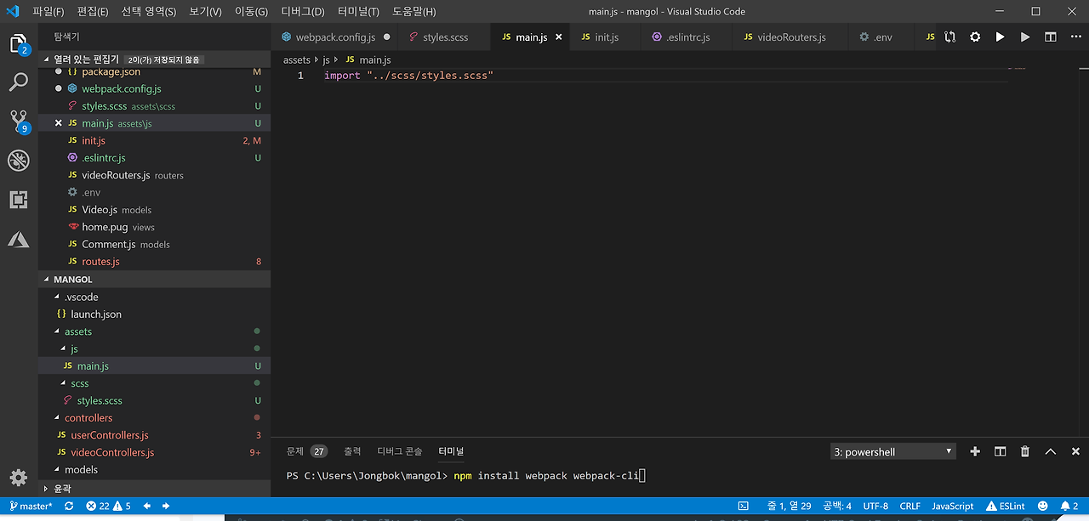Switch to webpack.config.js editor tab

coord(334,37)
